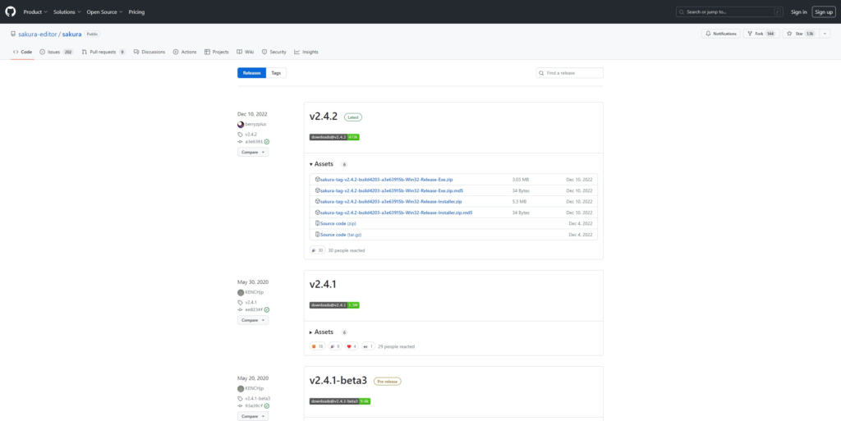This screenshot has height=421, width=841.
Task: Open the Wiki tab
Action: (x=245, y=52)
